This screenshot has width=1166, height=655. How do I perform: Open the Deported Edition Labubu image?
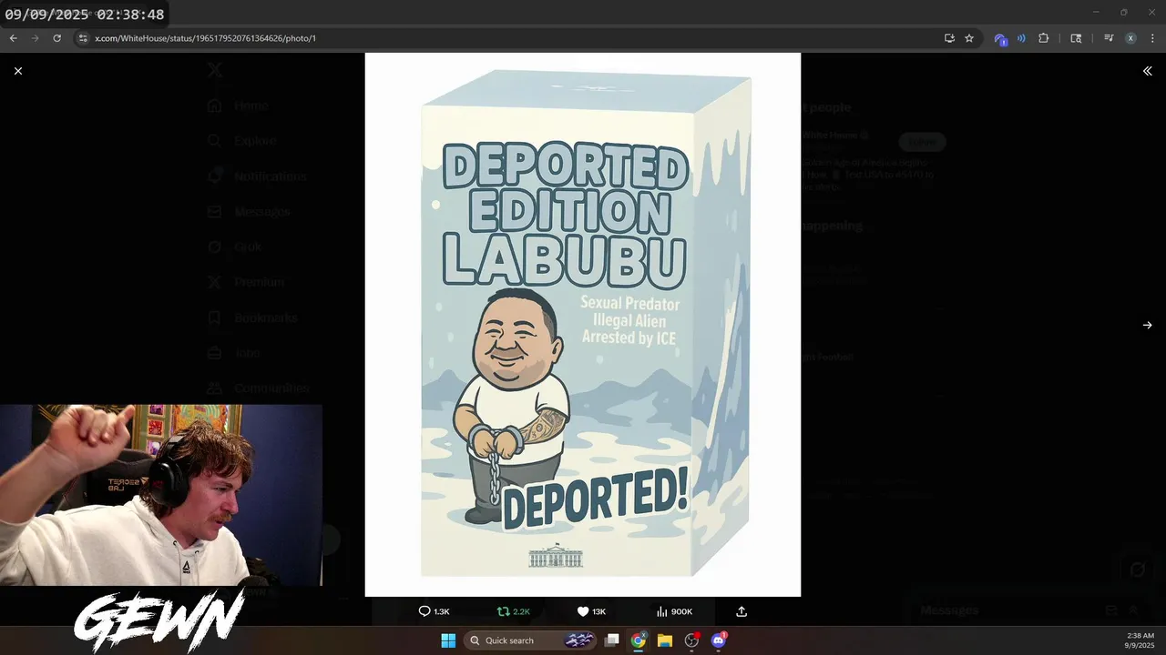583,325
